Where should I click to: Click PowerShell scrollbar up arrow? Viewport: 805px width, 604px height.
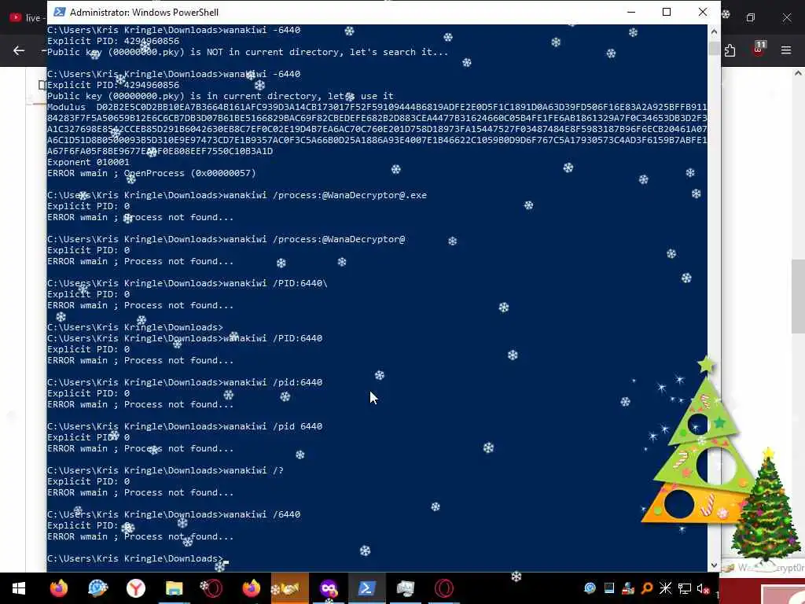pos(714,31)
